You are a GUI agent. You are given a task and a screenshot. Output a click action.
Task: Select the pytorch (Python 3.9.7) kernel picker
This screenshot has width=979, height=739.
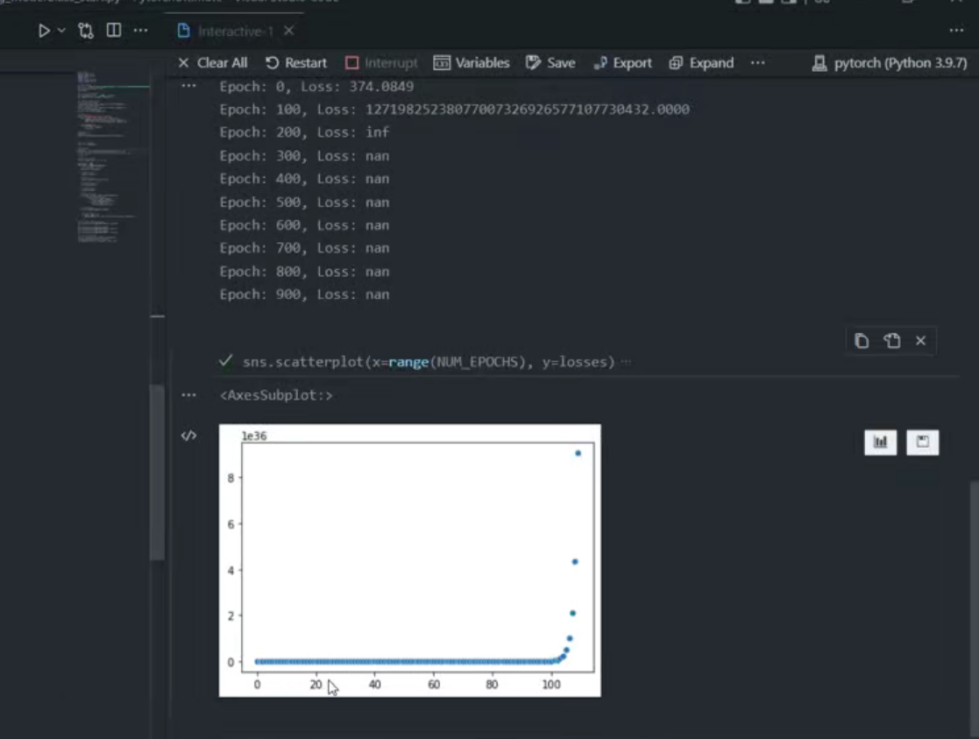[889, 63]
